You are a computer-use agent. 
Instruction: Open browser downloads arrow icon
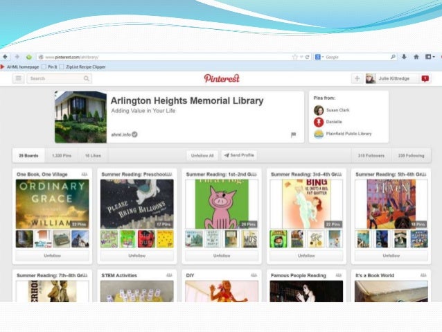[404, 57]
